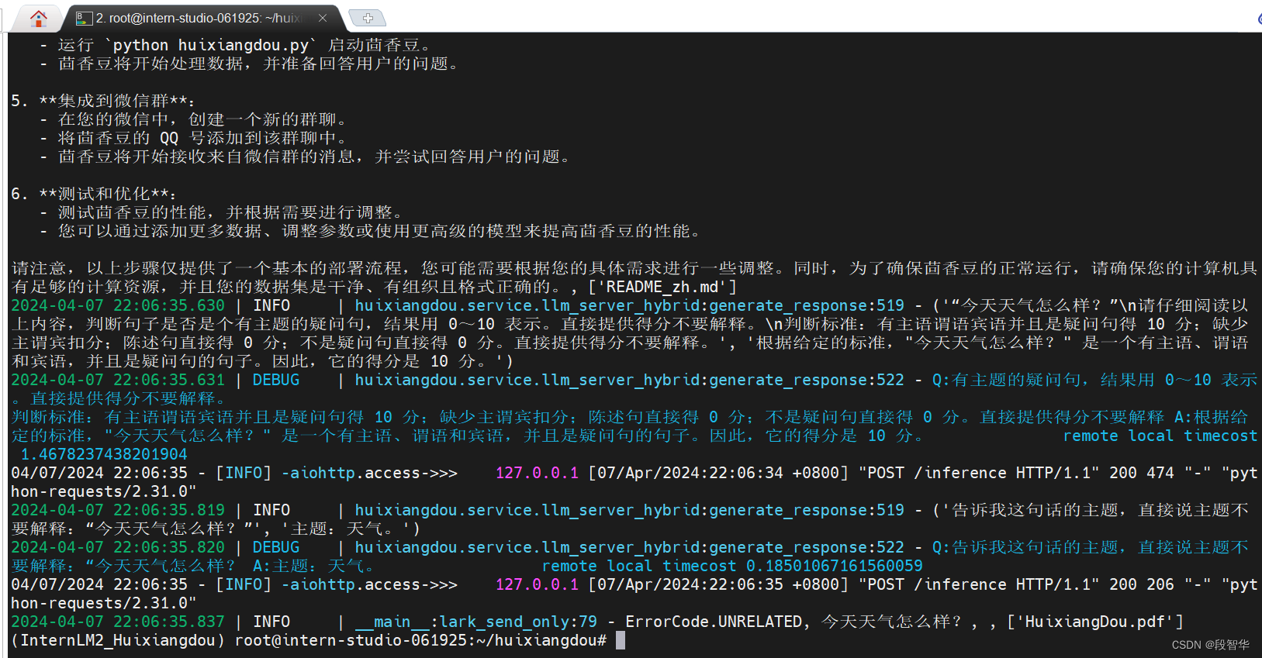Image resolution: width=1262 pixels, height=658 pixels.
Task: Click the heading "5. **集成到微信群**:"
Action: pyautogui.click(x=103, y=101)
